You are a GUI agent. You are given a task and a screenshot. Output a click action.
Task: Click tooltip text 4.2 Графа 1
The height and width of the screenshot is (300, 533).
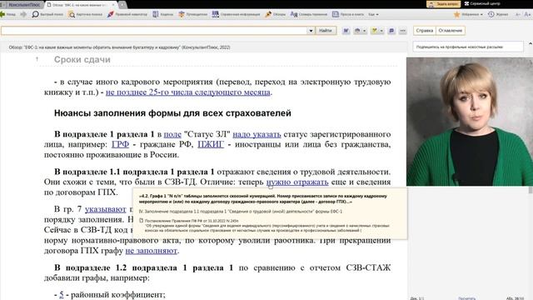pos(263,199)
